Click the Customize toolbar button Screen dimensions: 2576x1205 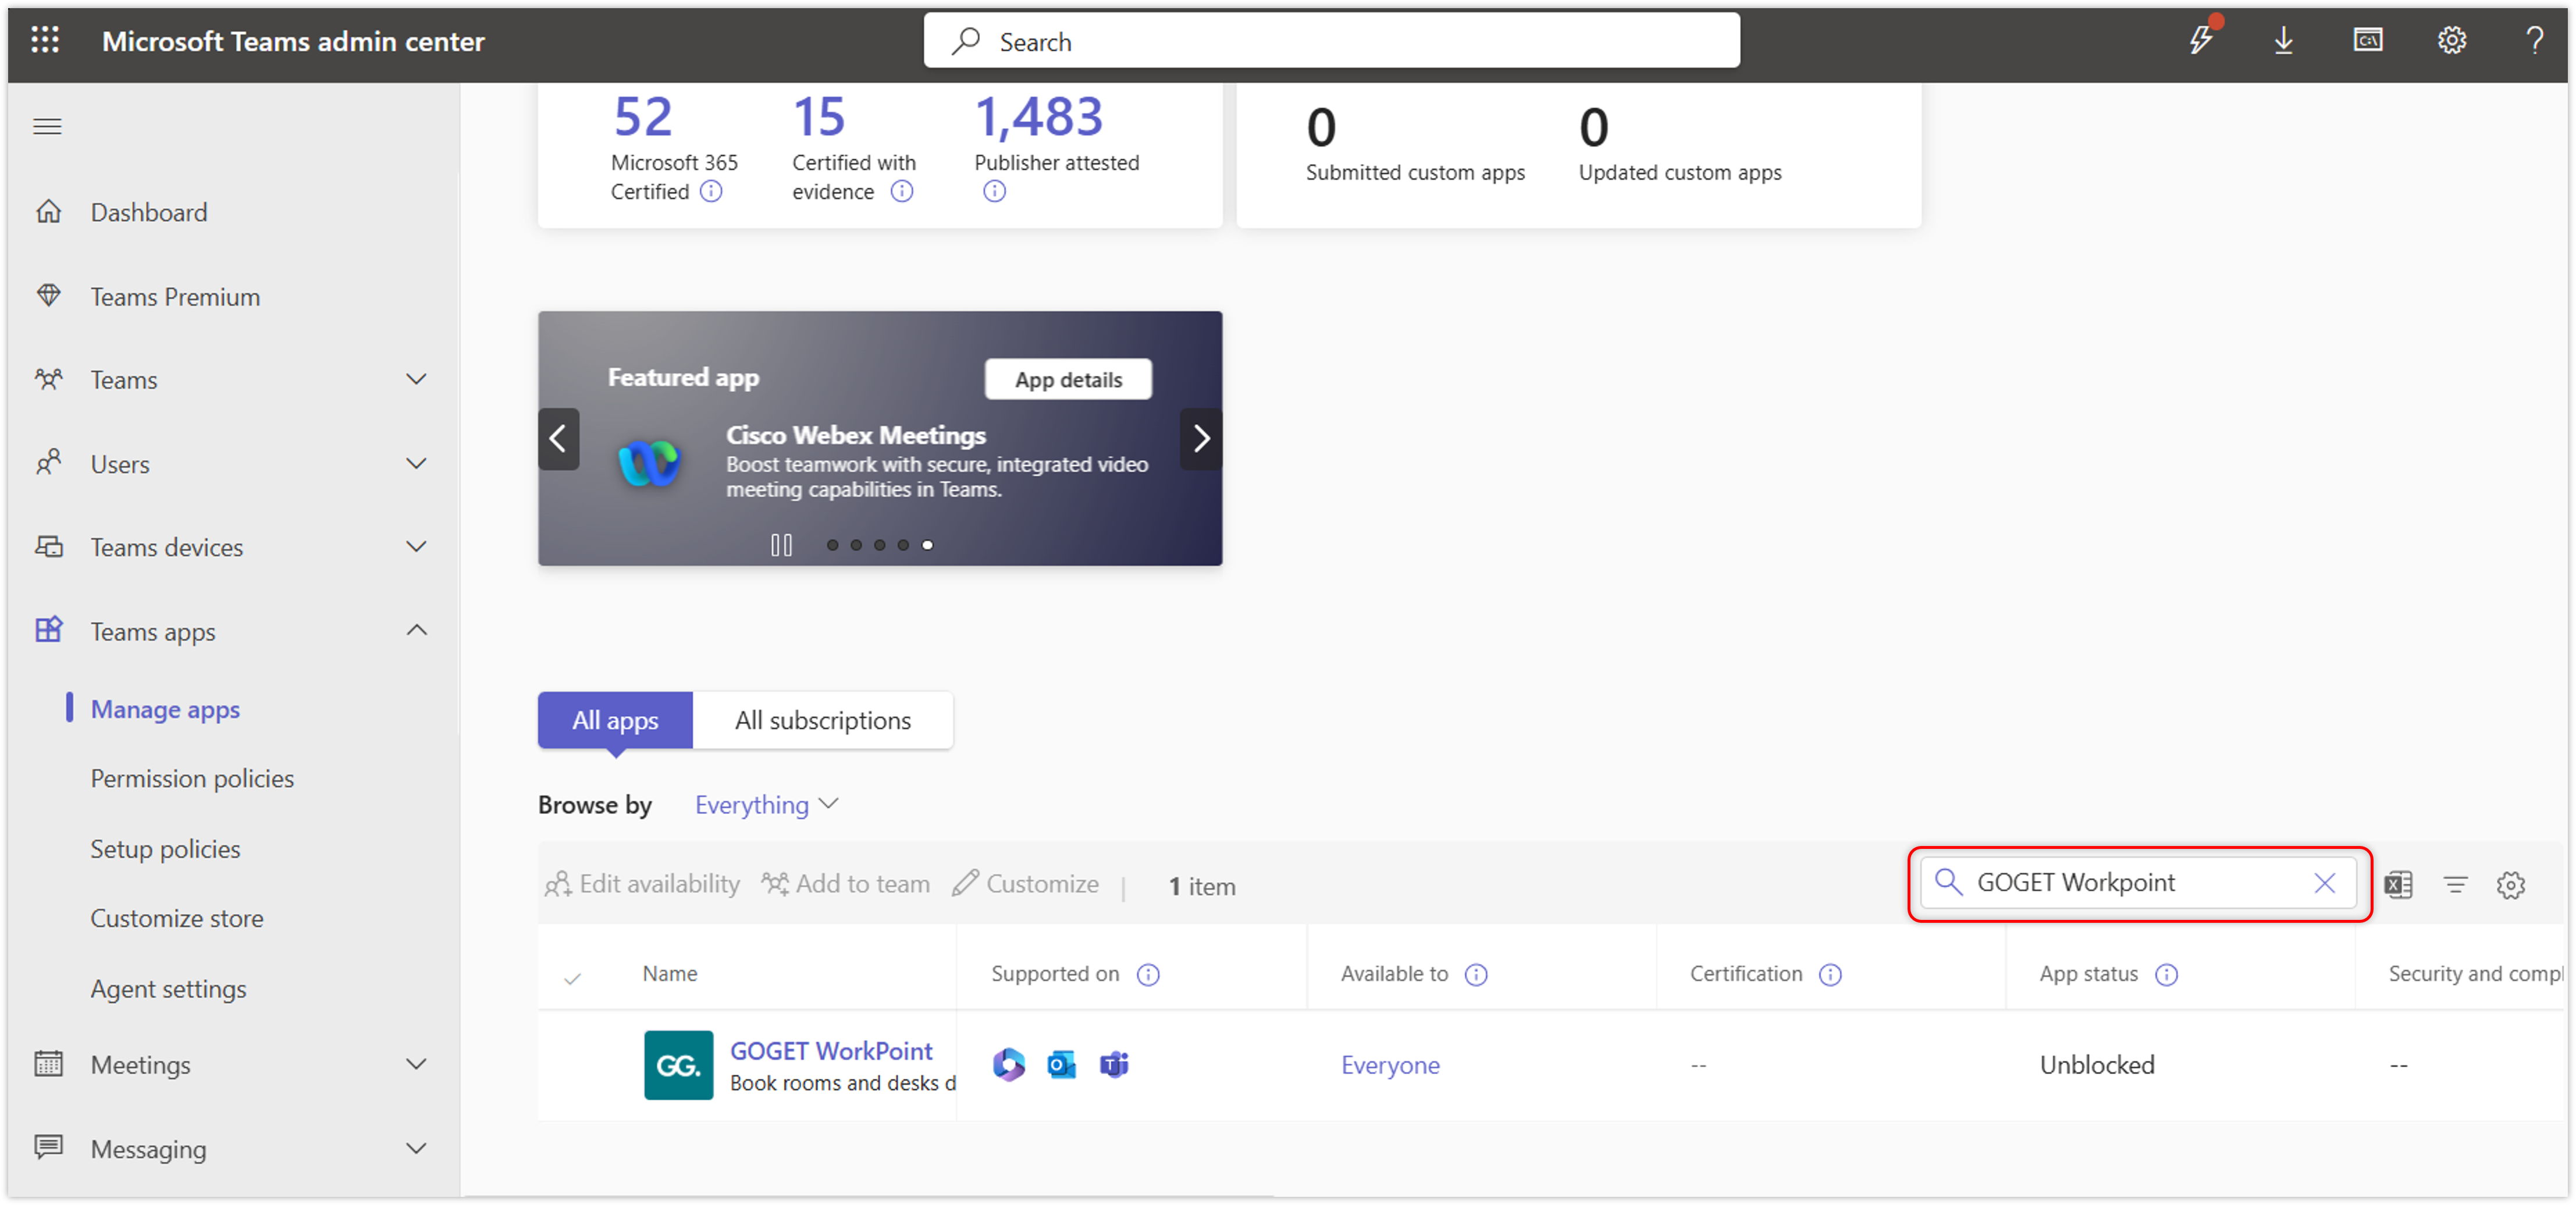click(1025, 885)
